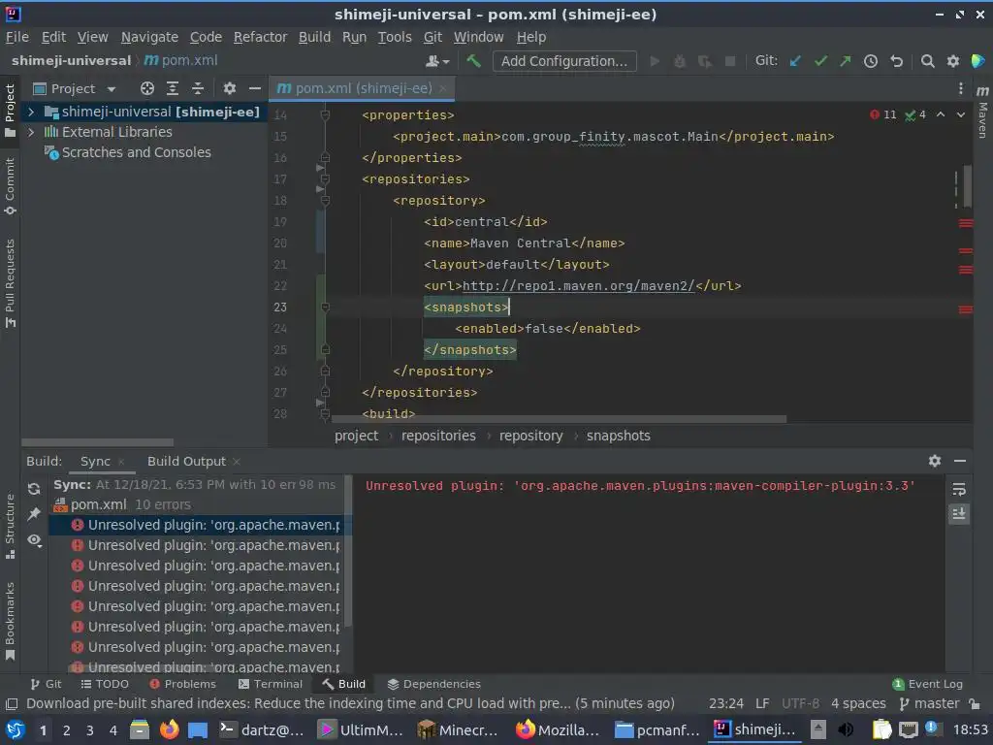
Task: Open the Refactor menu
Action: (x=260, y=37)
